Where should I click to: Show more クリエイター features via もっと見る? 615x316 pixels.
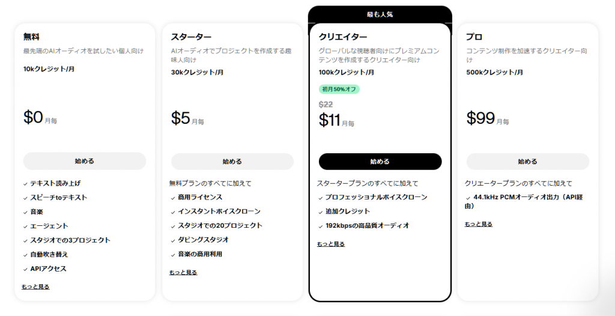[x=331, y=244]
